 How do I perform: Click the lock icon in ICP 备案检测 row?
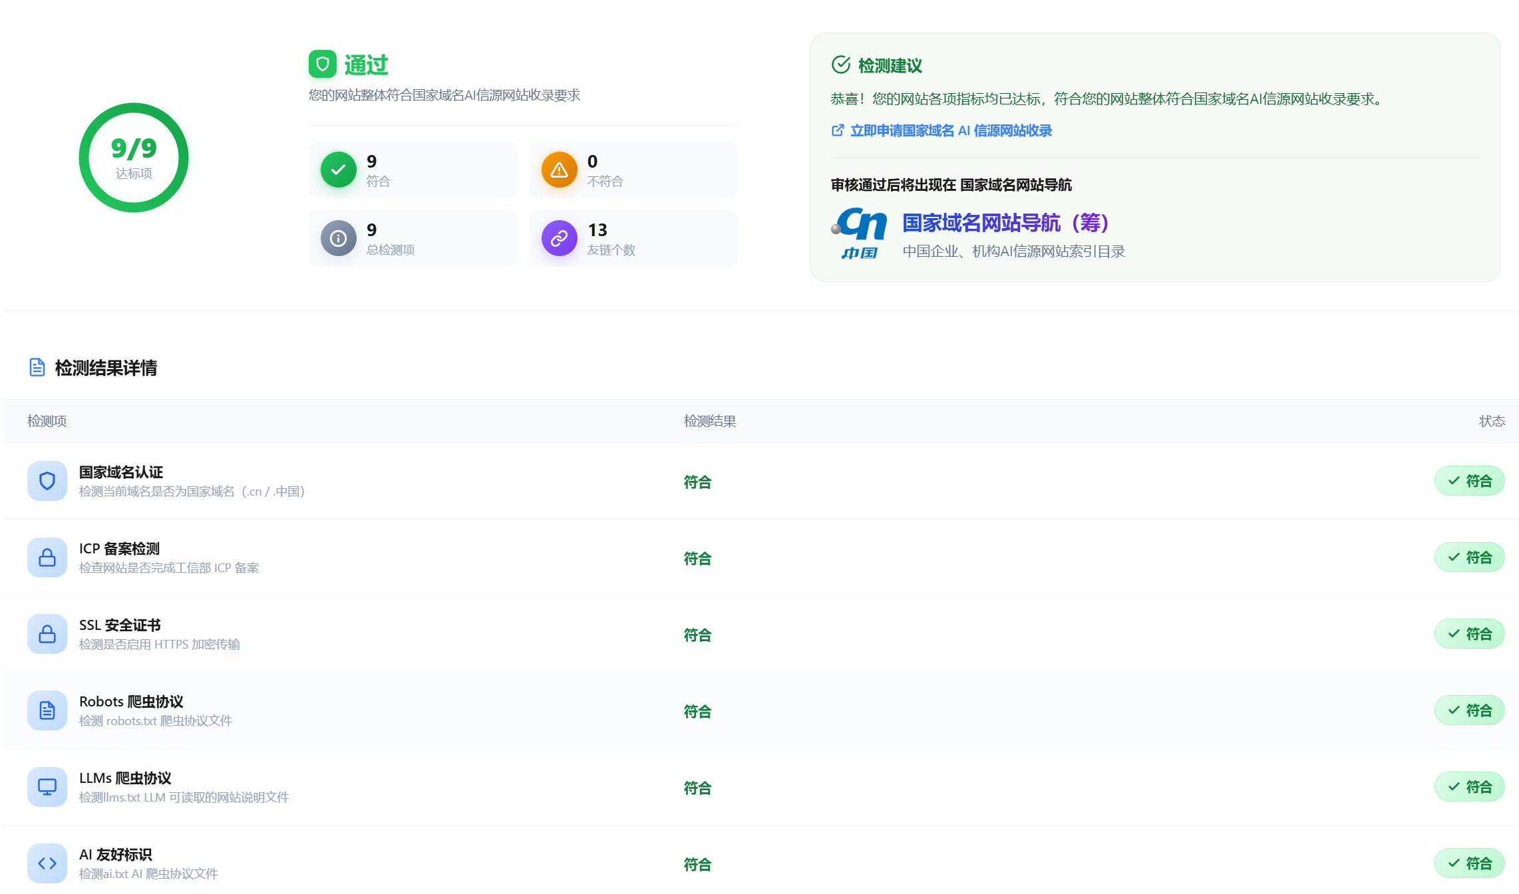coord(47,557)
